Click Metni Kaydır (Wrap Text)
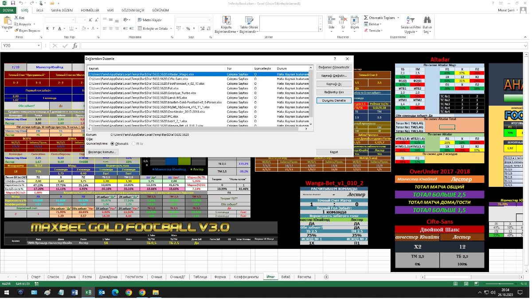 pos(149,20)
